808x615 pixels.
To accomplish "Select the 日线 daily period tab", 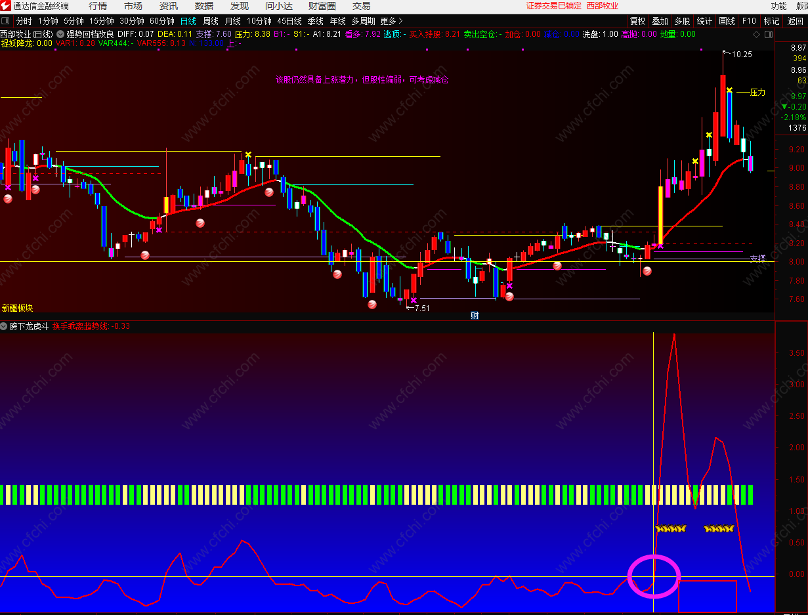I will pos(188,21).
